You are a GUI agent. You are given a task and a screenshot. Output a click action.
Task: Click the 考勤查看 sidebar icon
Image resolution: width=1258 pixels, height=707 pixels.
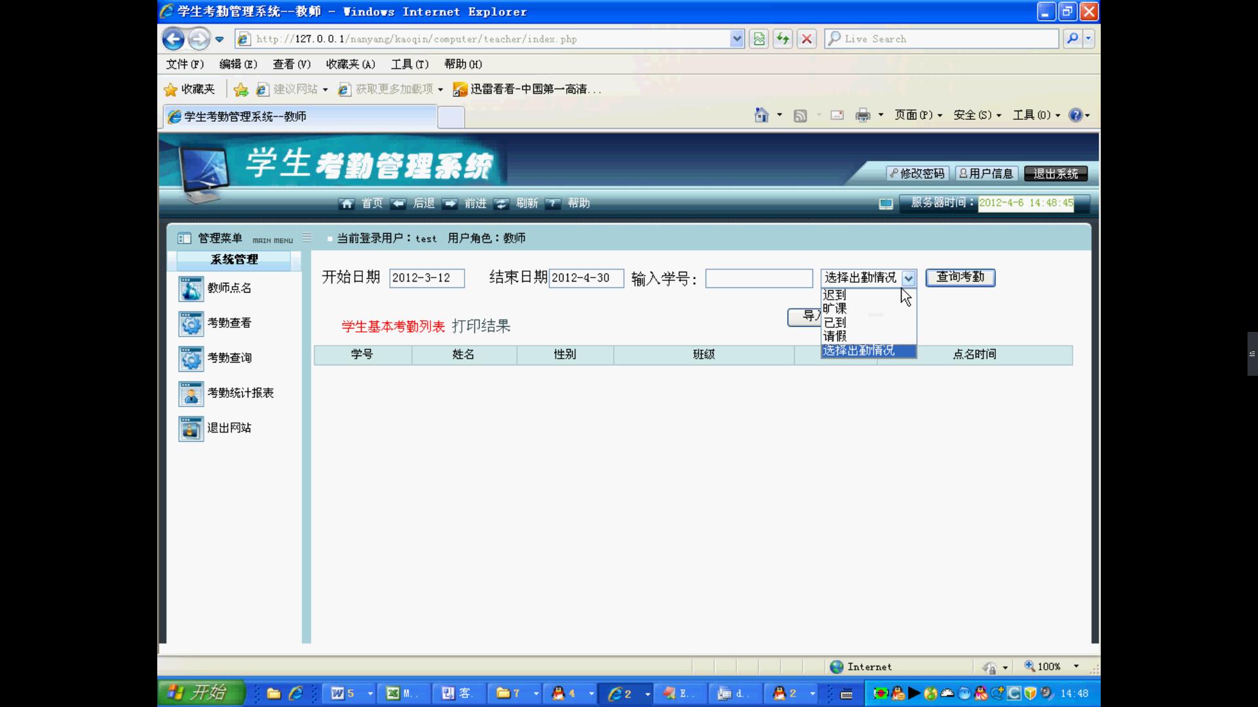(191, 323)
